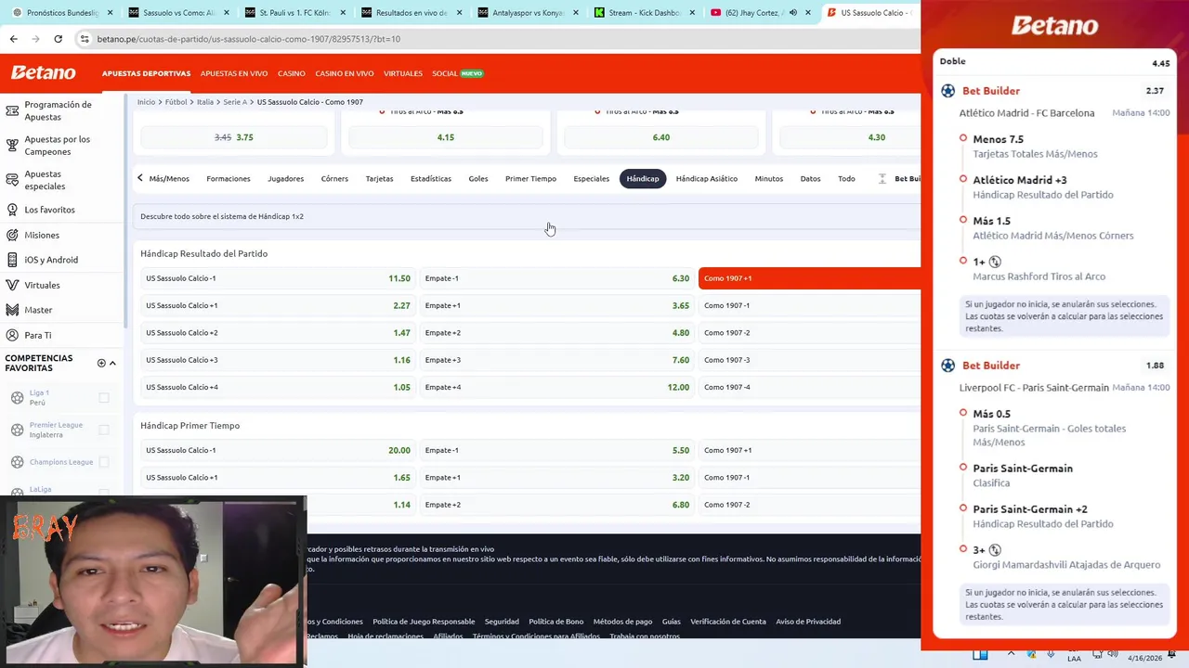
Task: Click the 4.15 Tiros al Arco odds card
Action: [446, 137]
